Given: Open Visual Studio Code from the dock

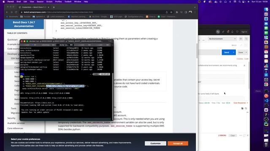Looking at the screenshot, I should 266,101.
